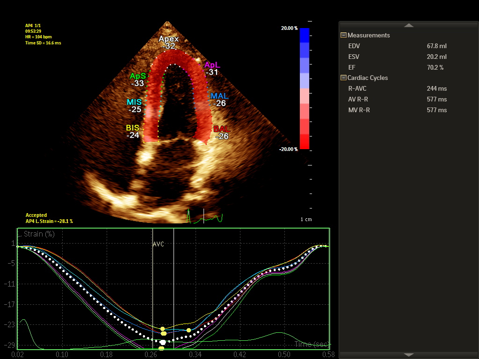The image size is (479, 359).
Task: Click the BAL segment label
Action: point(222,129)
